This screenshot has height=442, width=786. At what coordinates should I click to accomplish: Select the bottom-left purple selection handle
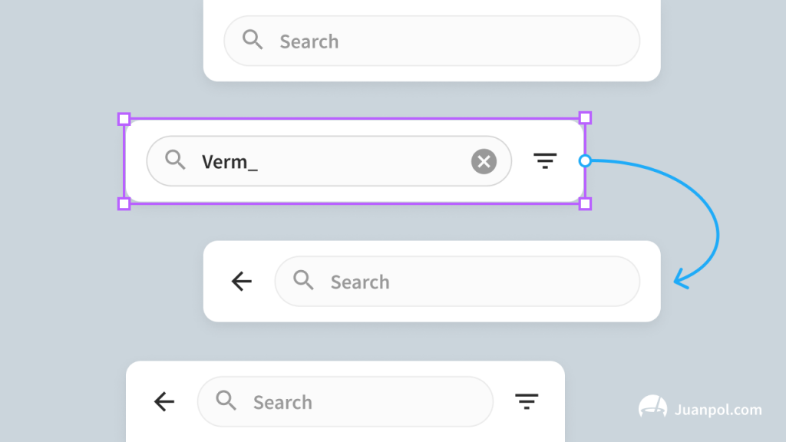pyautogui.click(x=124, y=203)
